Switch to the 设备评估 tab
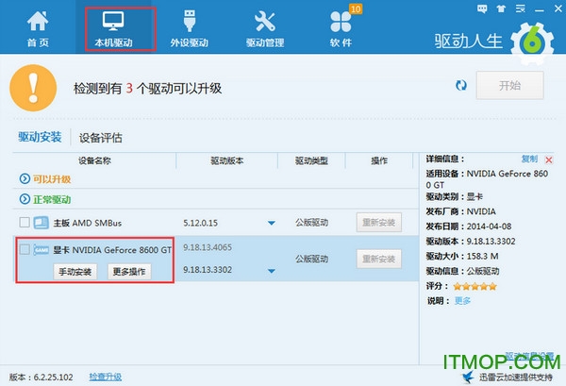 (x=100, y=138)
